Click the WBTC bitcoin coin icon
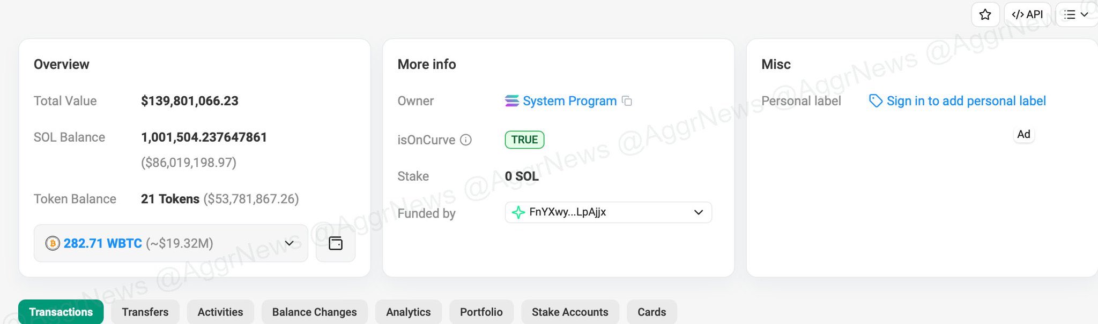This screenshot has height=324, width=1098. (x=53, y=244)
